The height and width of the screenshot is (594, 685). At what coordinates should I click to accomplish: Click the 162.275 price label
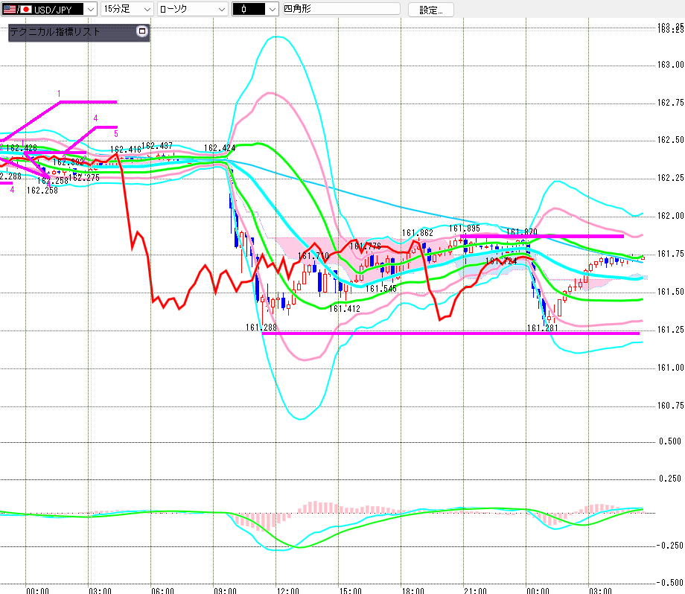click(84, 178)
